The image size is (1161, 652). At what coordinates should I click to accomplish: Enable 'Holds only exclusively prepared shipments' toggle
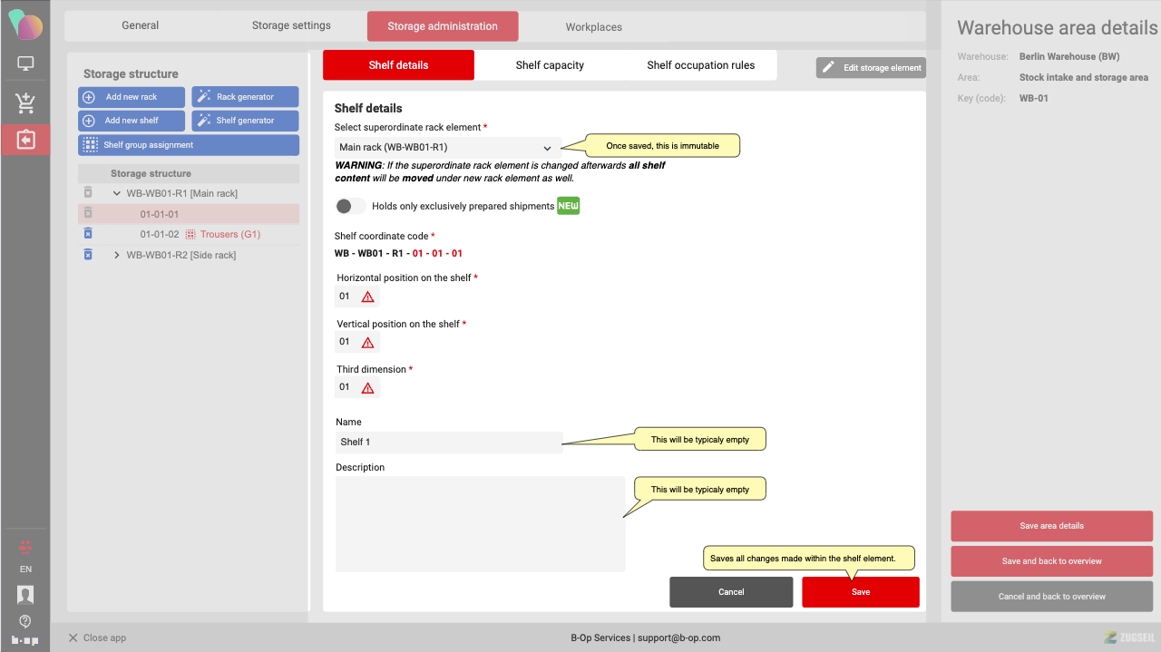pos(350,206)
